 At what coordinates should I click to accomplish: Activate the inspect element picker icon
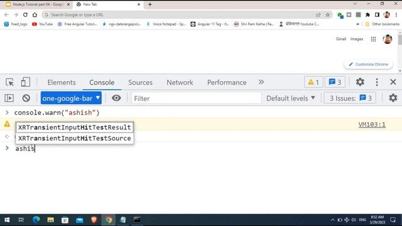pos(10,82)
